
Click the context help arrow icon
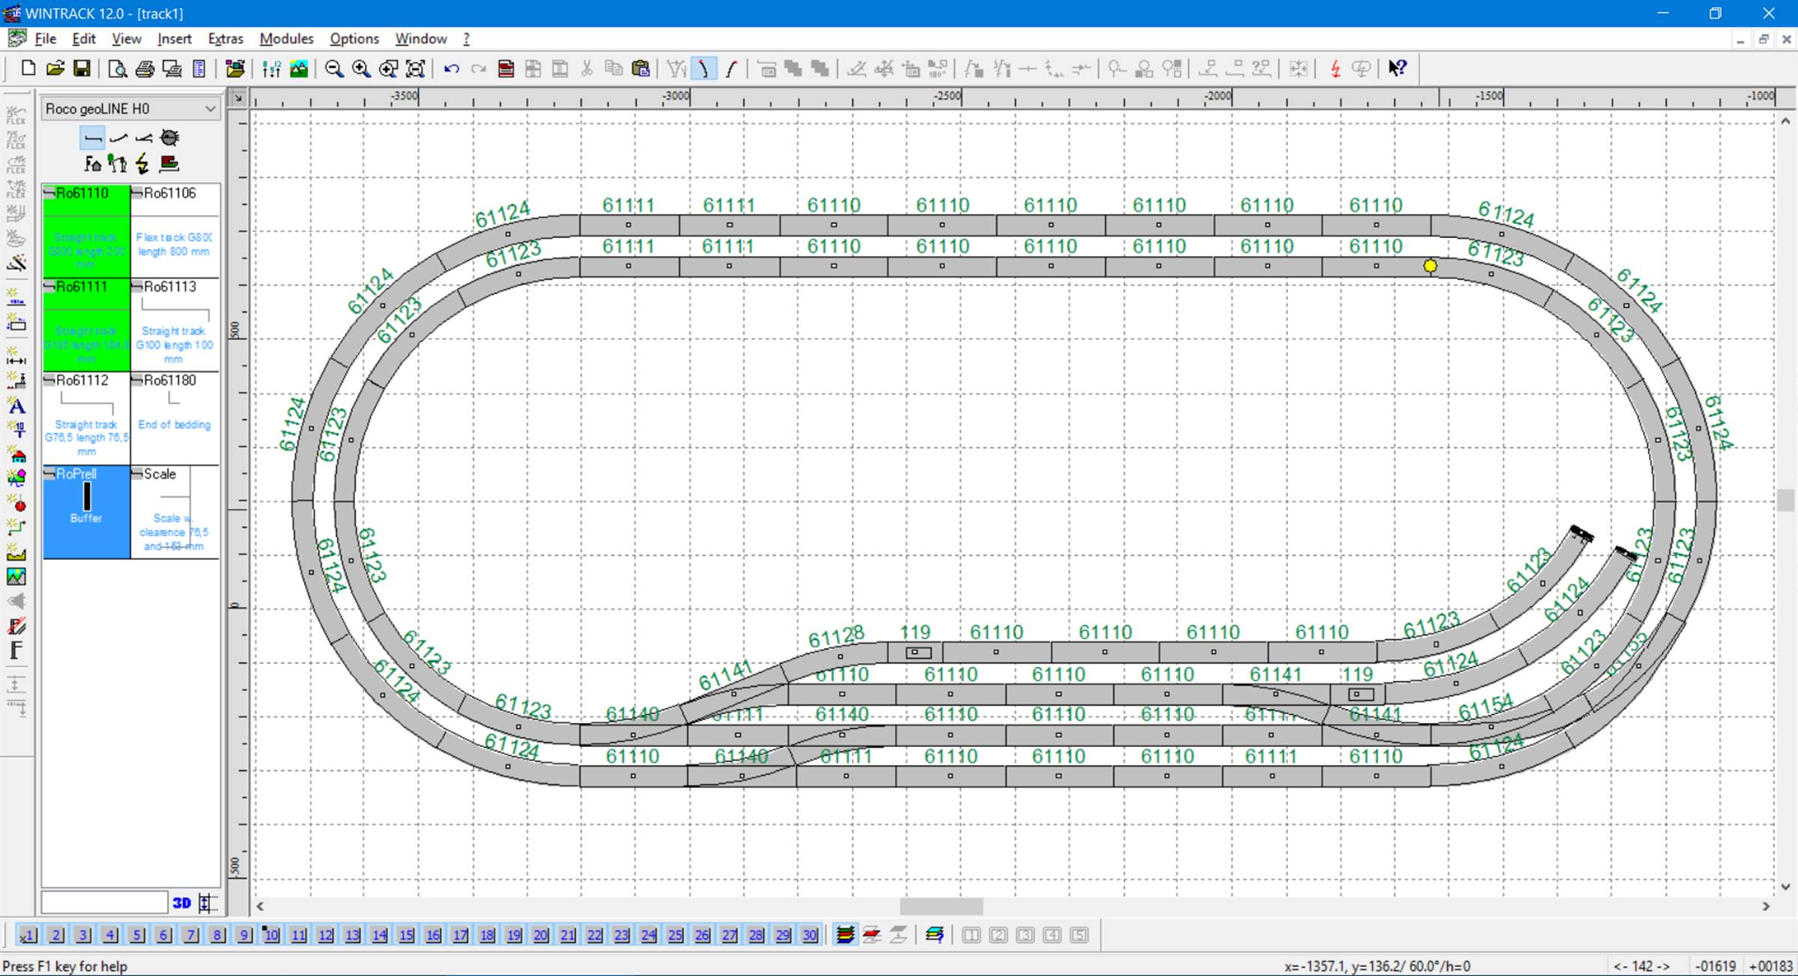1396,69
